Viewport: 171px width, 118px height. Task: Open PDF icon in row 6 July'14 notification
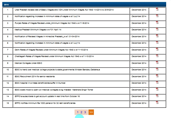[157, 43]
